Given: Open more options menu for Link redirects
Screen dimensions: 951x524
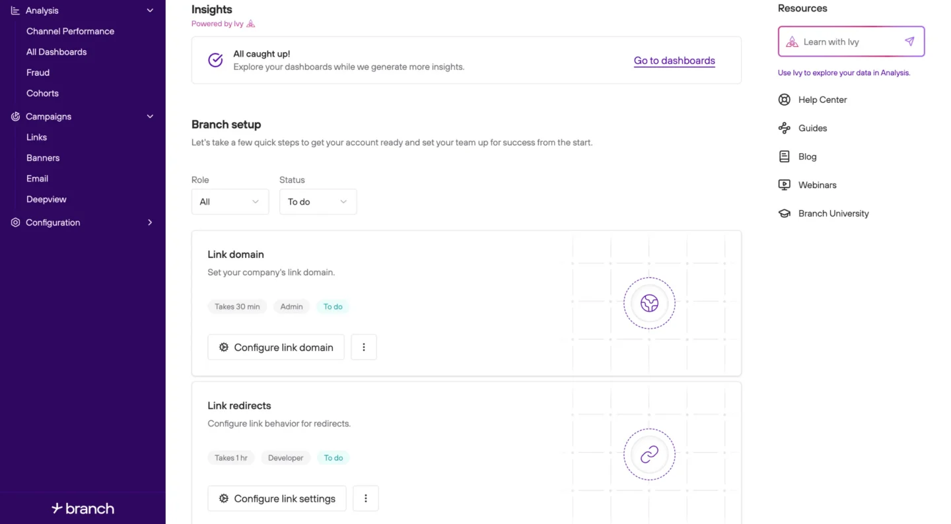Looking at the screenshot, I should [x=366, y=498].
